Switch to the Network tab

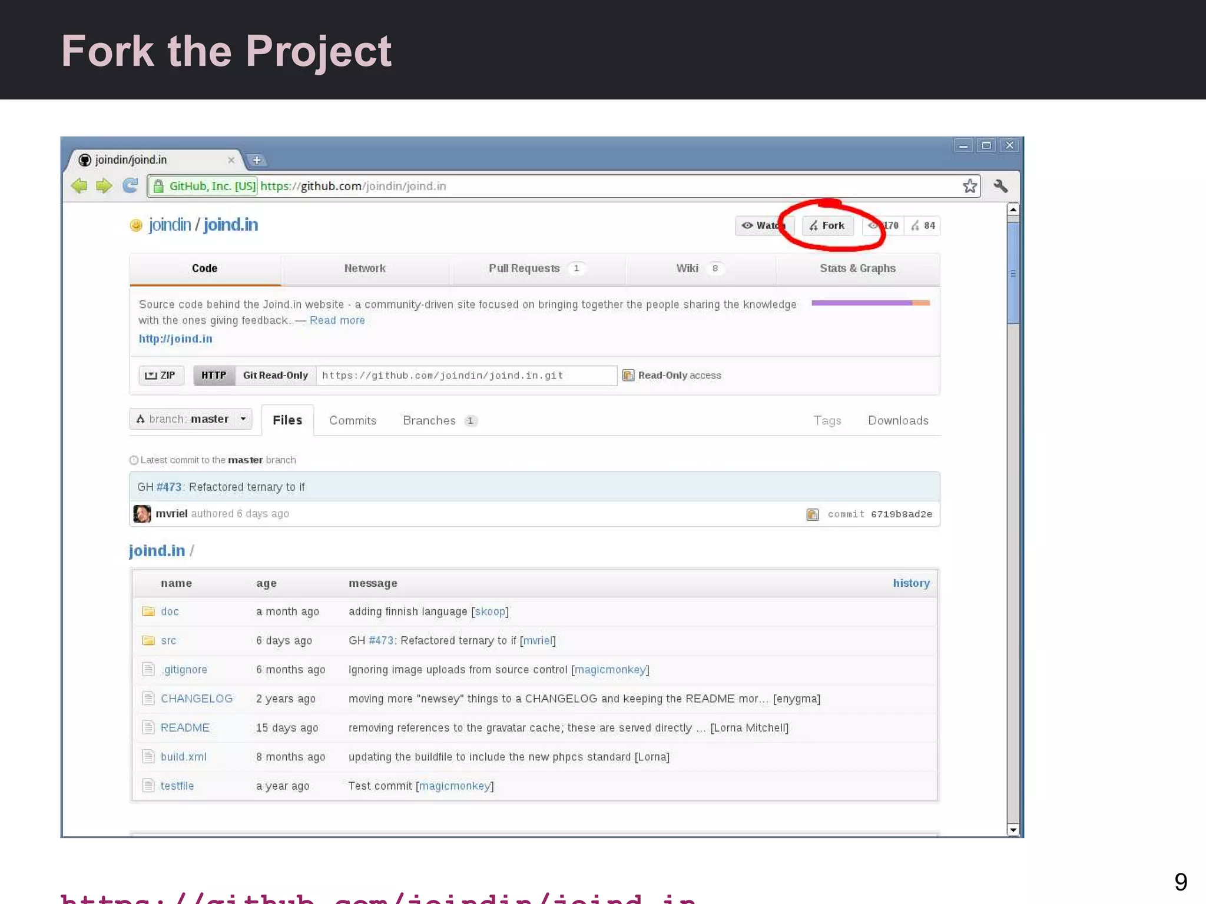tap(365, 268)
